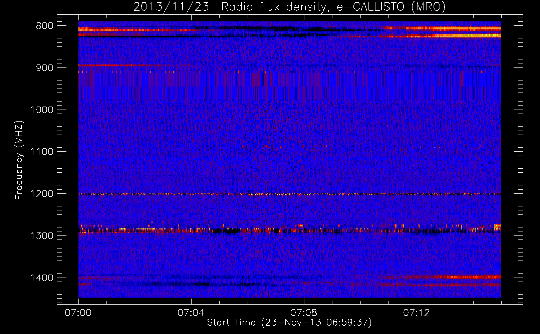This screenshot has width=540, height=334.
Task: Click the 1000 frequency tick label
Action: point(42,110)
